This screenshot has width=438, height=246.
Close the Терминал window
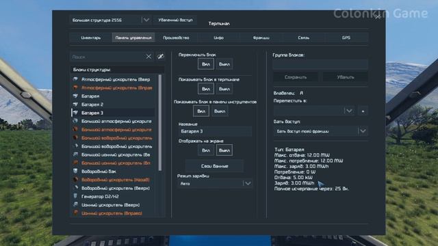click(x=378, y=17)
